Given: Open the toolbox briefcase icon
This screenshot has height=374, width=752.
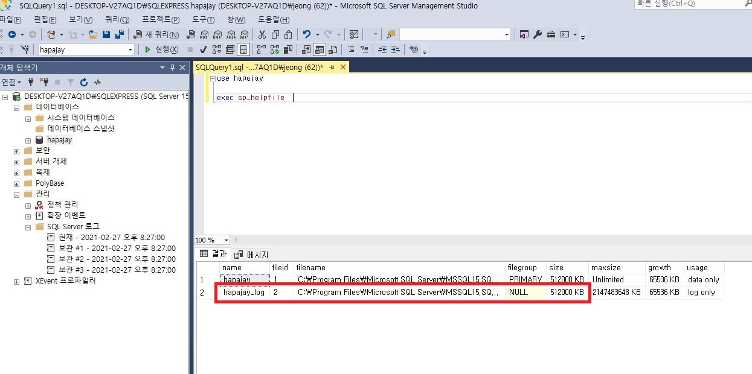Looking at the screenshot, I should [x=551, y=34].
